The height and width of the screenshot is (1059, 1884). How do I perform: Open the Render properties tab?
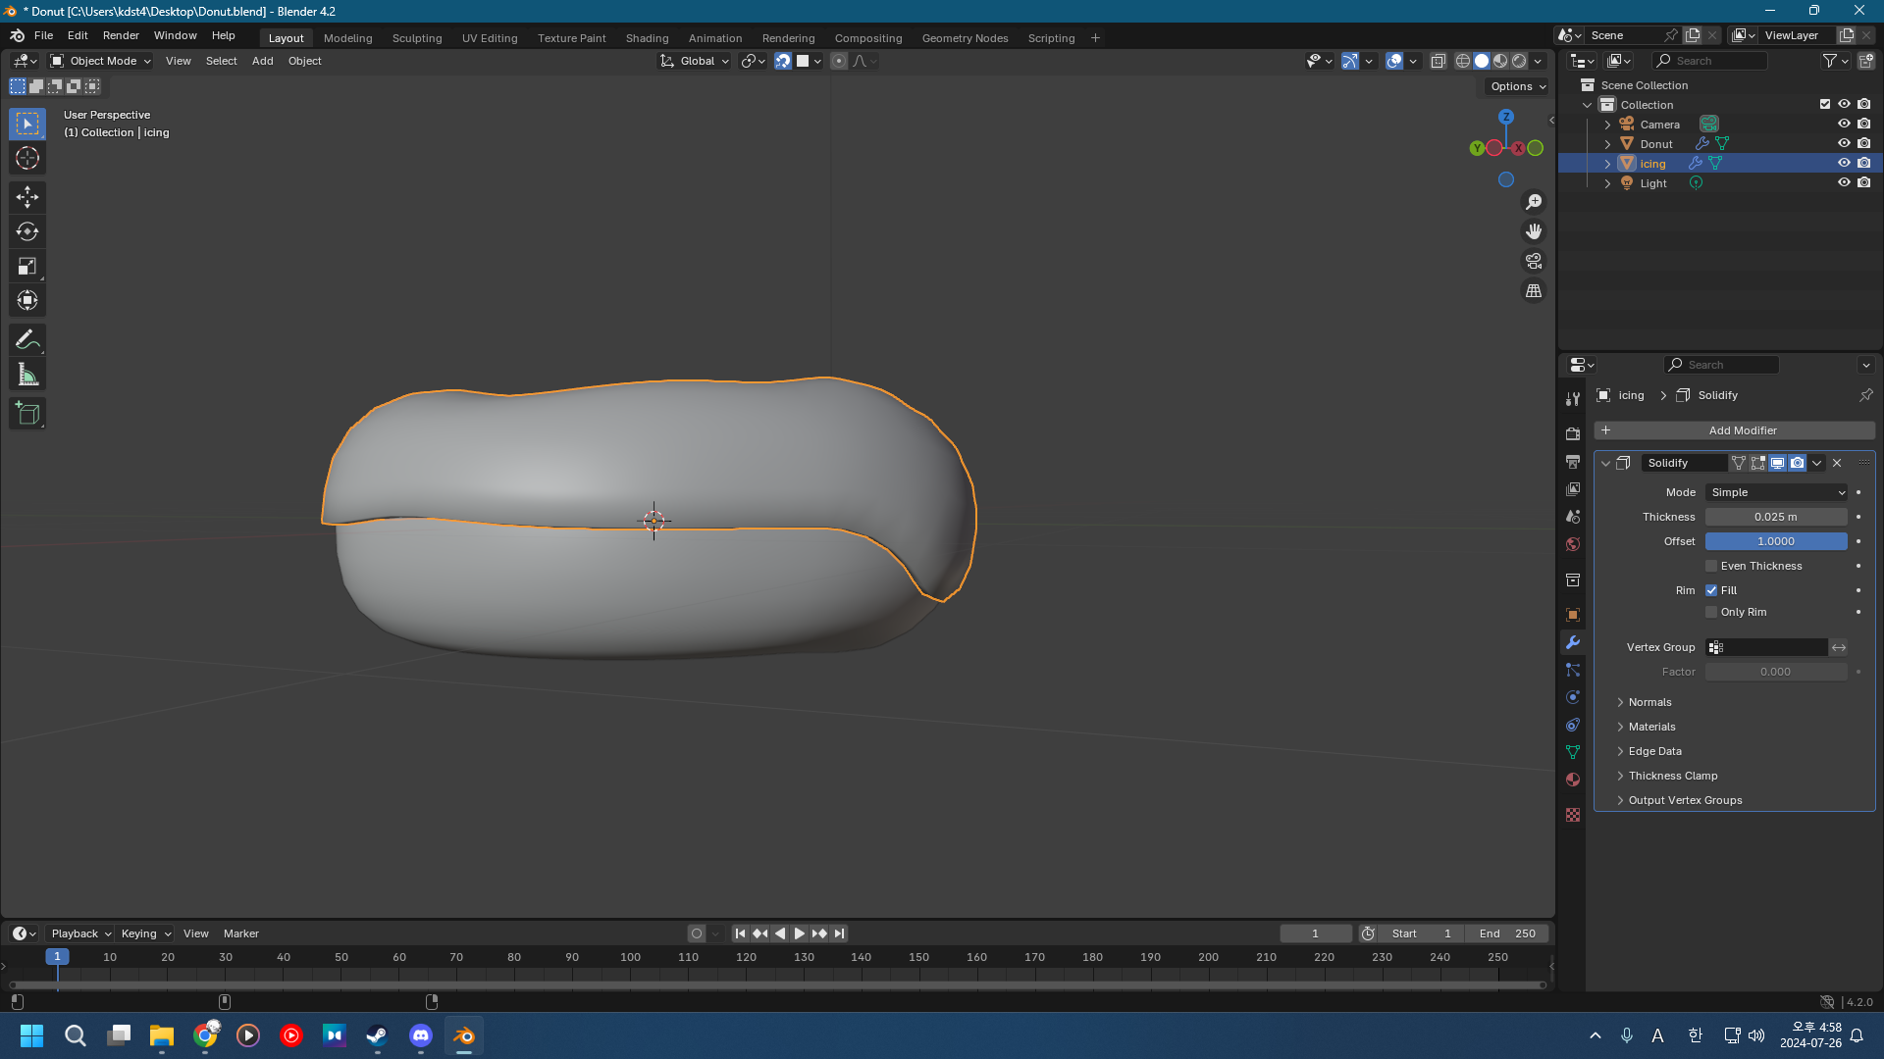1573,433
